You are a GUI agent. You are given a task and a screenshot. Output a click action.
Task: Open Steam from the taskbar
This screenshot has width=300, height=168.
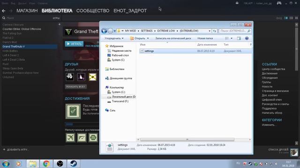(x=73, y=164)
